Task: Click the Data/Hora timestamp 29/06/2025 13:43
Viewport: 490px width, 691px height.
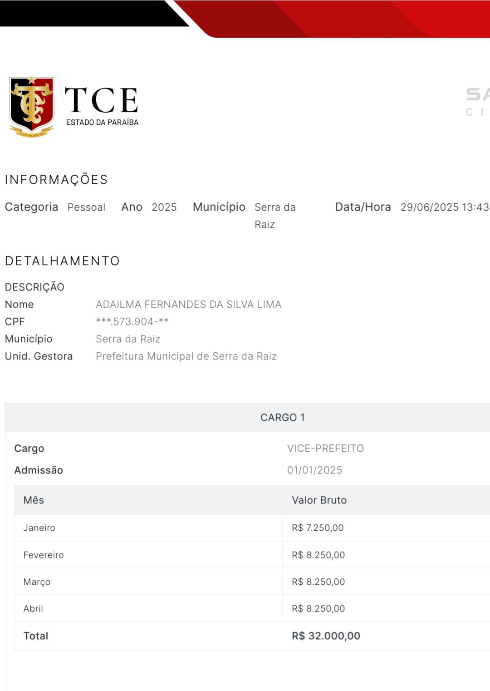Action: 444,207
